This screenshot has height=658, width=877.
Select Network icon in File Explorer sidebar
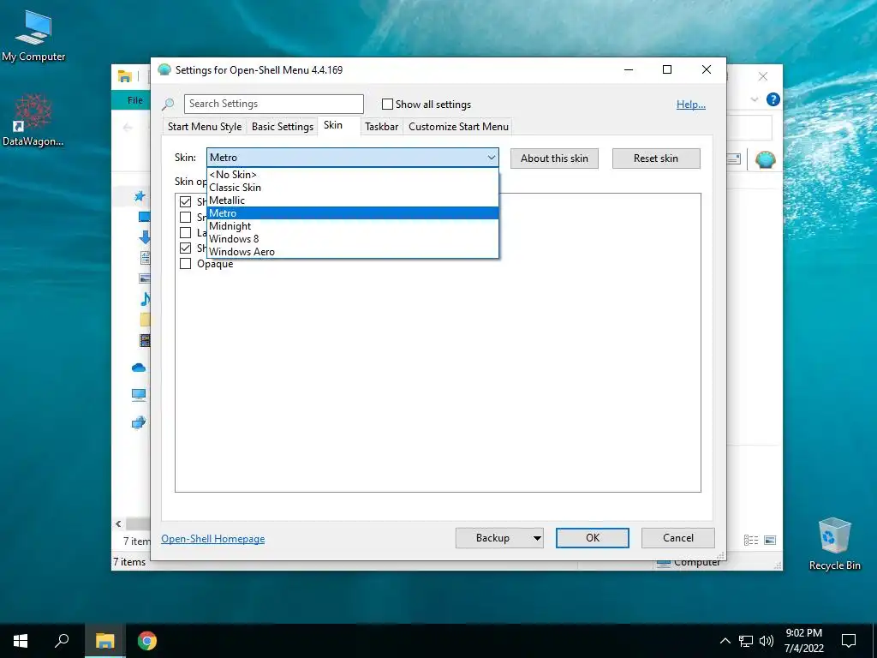click(139, 422)
